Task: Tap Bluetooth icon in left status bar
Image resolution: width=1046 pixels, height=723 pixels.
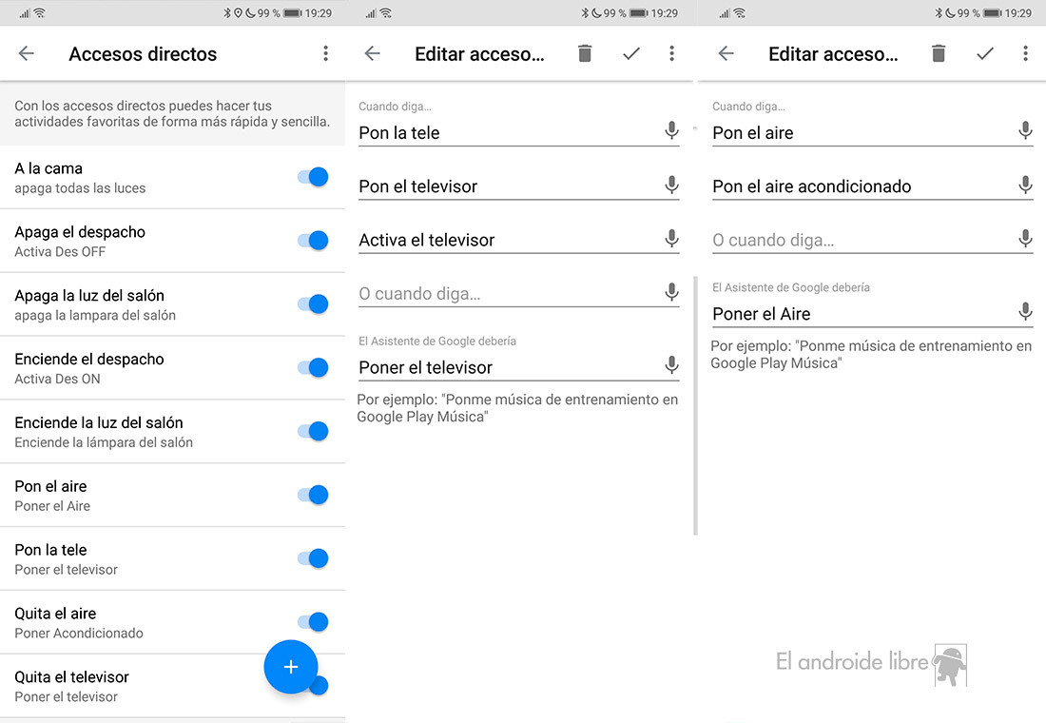Action: [x=227, y=12]
